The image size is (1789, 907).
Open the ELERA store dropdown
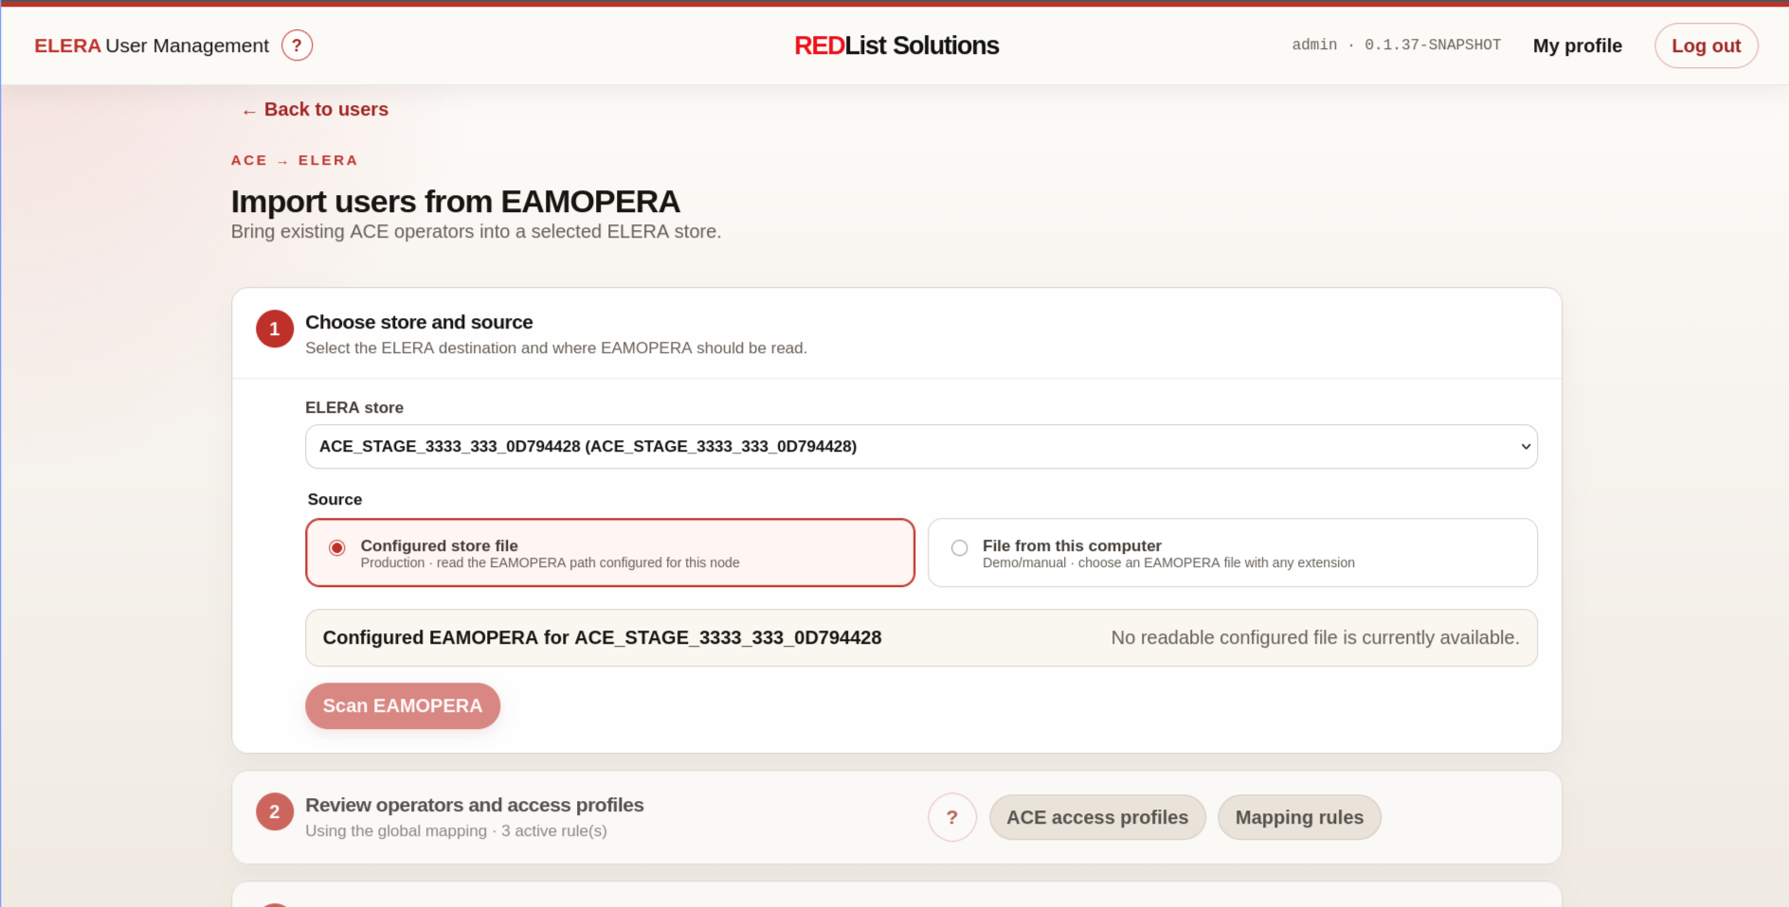point(921,447)
